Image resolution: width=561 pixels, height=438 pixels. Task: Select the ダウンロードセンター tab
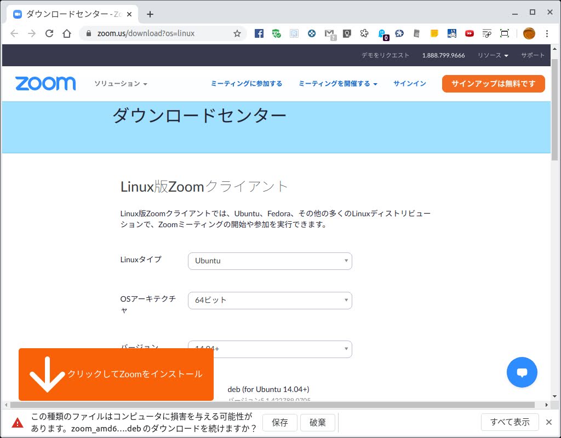tap(73, 14)
